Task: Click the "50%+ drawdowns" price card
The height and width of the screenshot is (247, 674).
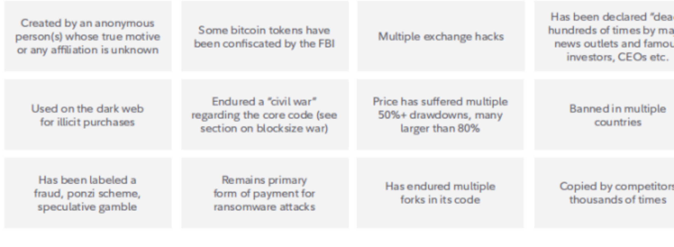Action: click(x=440, y=115)
